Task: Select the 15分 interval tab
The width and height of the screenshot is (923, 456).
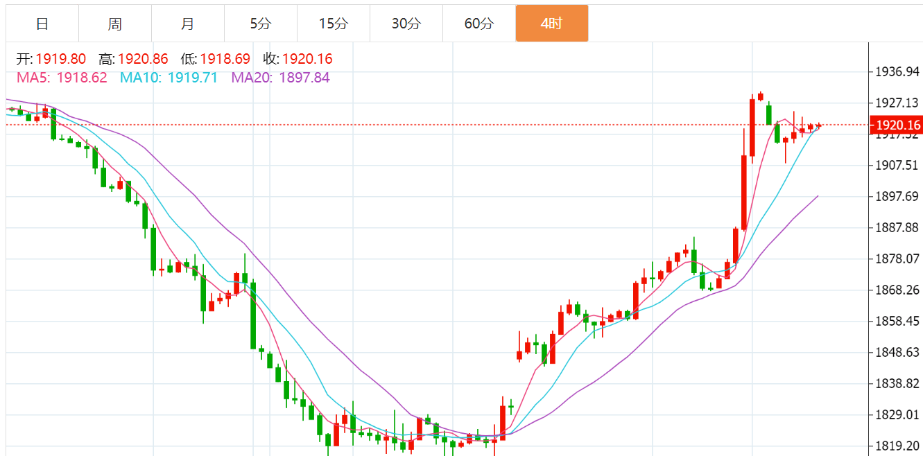Action: [334, 24]
